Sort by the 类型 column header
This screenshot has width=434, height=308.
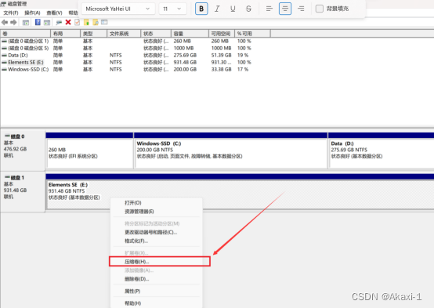pos(93,34)
